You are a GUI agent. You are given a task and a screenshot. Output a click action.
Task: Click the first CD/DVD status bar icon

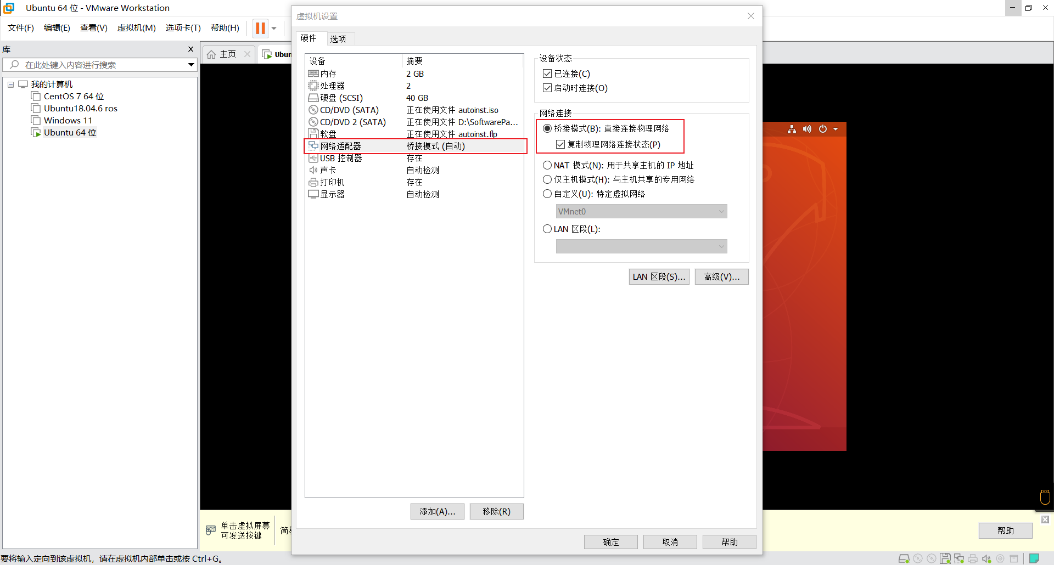918,558
